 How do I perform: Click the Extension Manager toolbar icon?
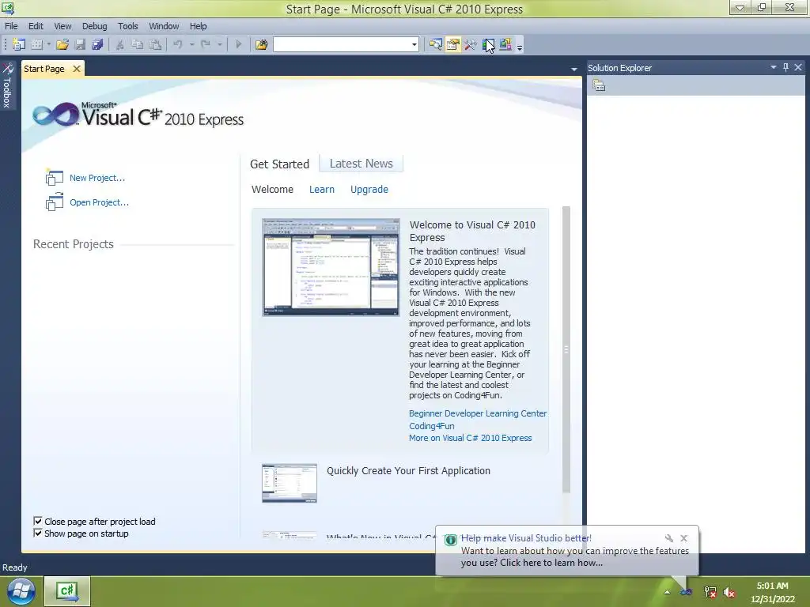click(505, 44)
